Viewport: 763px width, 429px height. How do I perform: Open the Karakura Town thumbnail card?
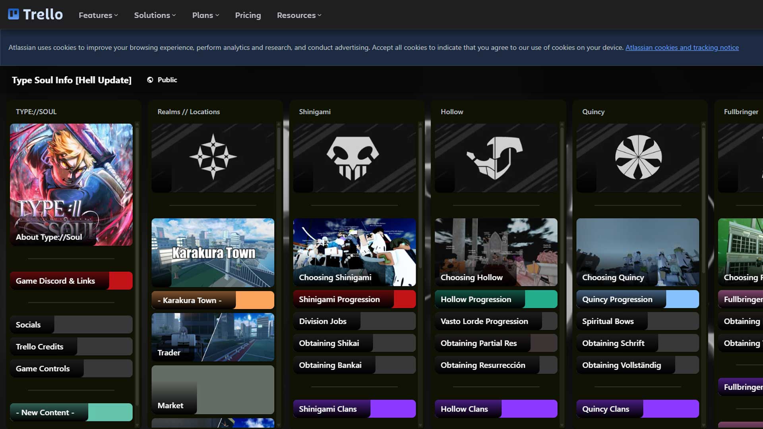pos(213,253)
